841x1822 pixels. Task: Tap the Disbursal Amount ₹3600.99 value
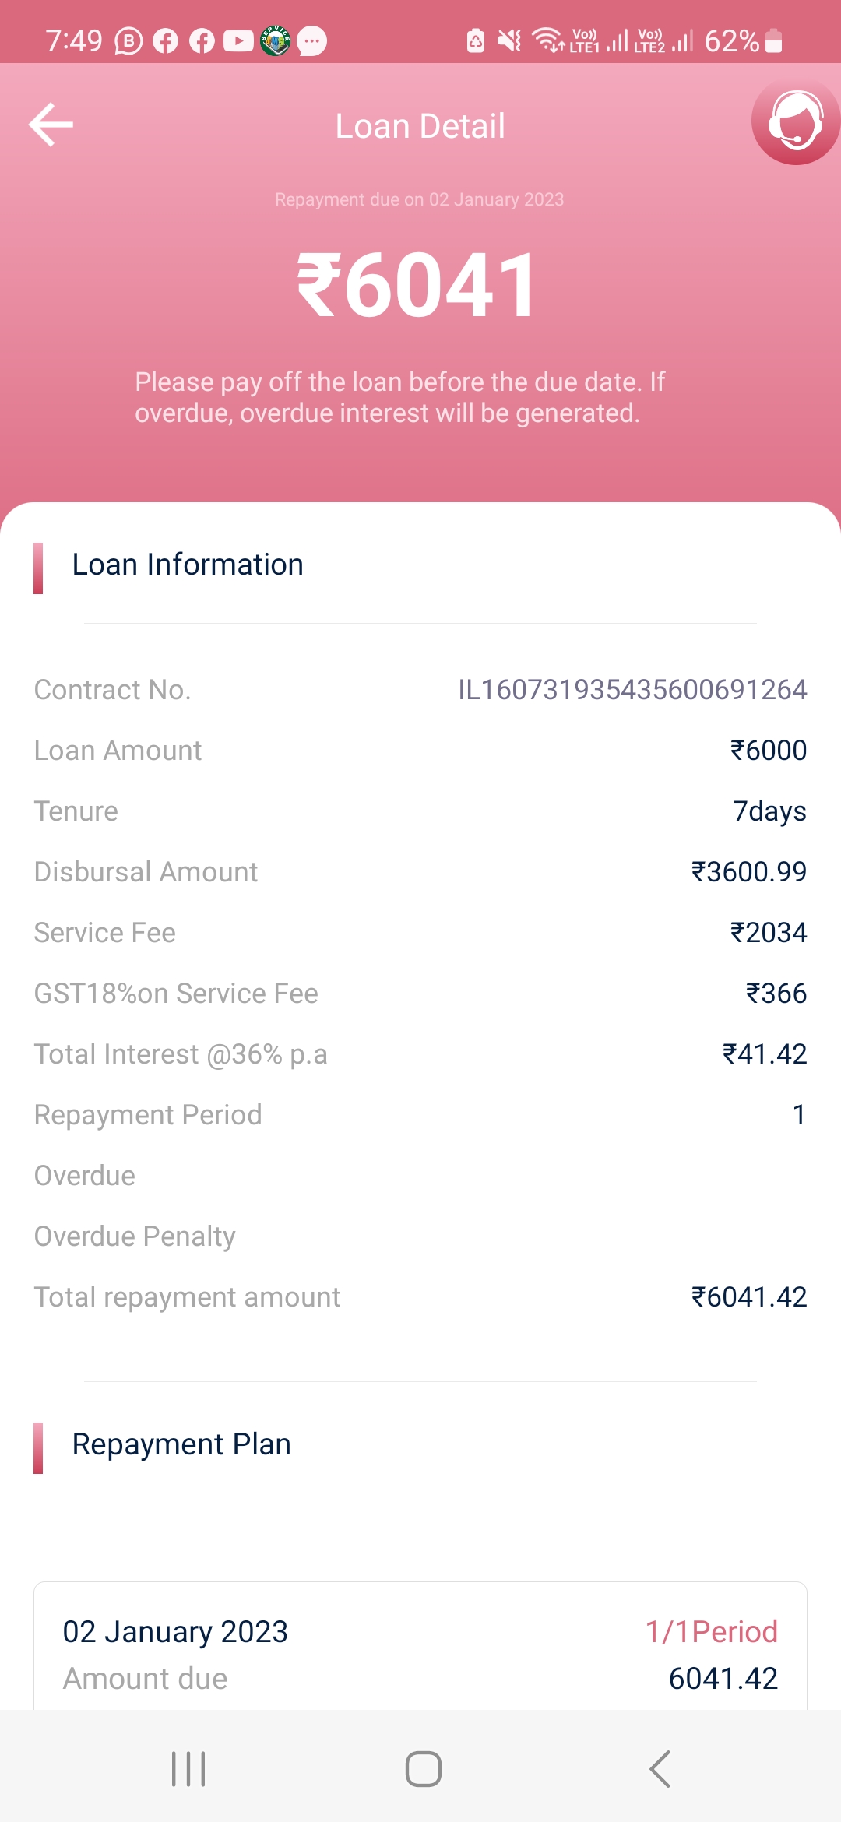[x=748, y=872]
